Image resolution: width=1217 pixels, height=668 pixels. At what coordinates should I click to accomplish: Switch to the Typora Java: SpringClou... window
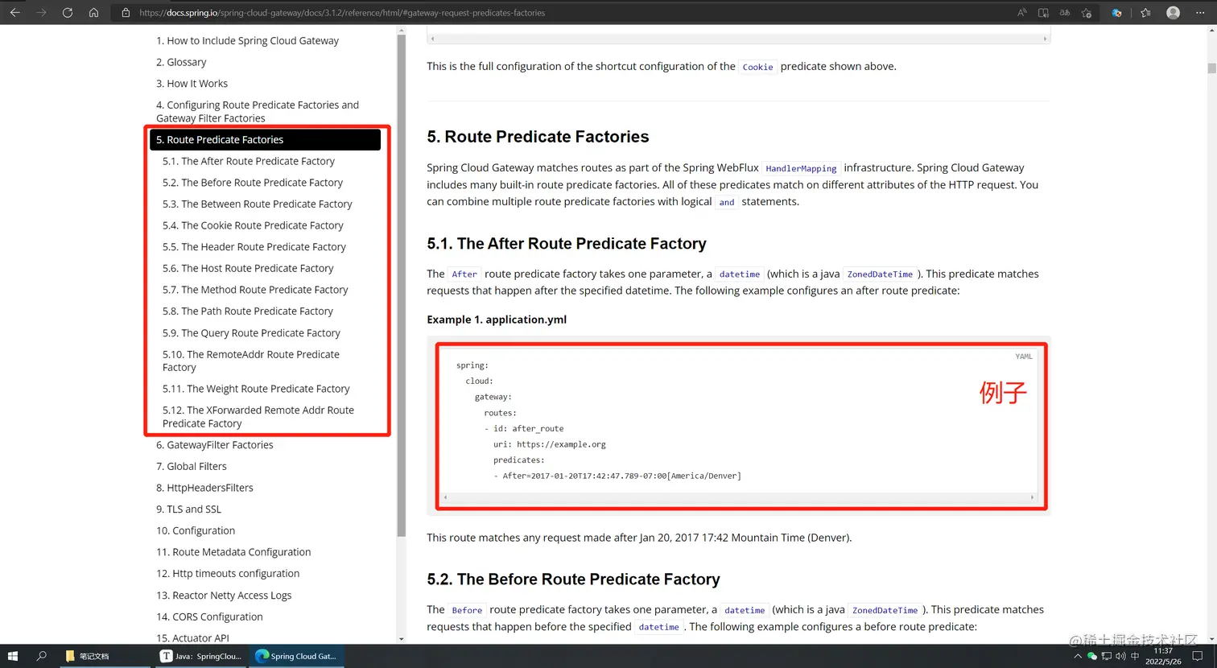(201, 656)
